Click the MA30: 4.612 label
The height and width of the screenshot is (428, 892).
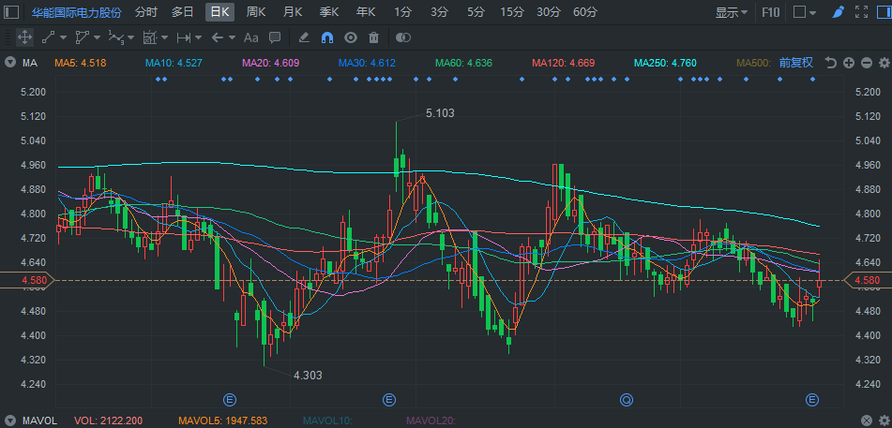click(367, 63)
